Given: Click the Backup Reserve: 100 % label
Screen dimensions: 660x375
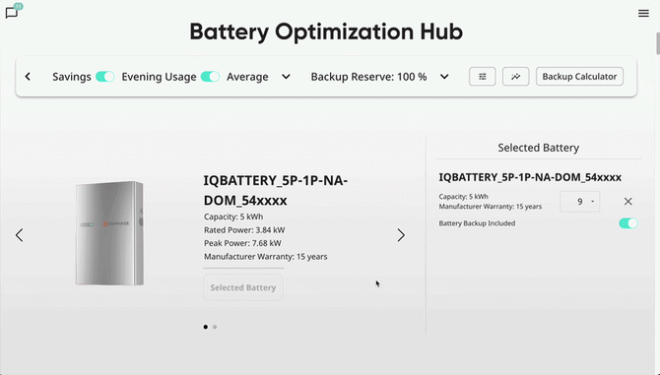Looking at the screenshot, I should (368, 77).
